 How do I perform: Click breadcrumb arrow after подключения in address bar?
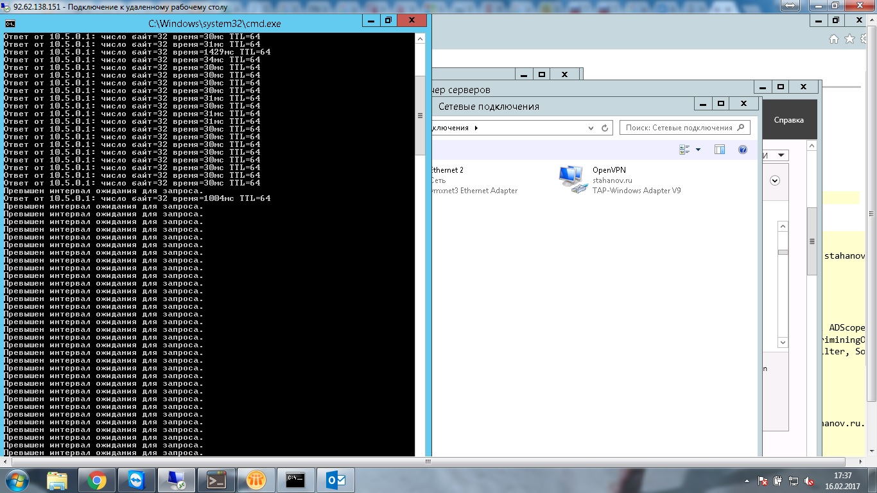click(476, 128)
